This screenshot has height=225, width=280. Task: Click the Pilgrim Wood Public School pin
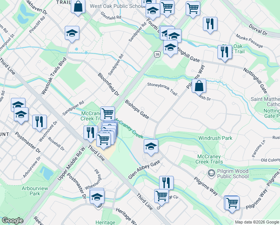[211, 173]
